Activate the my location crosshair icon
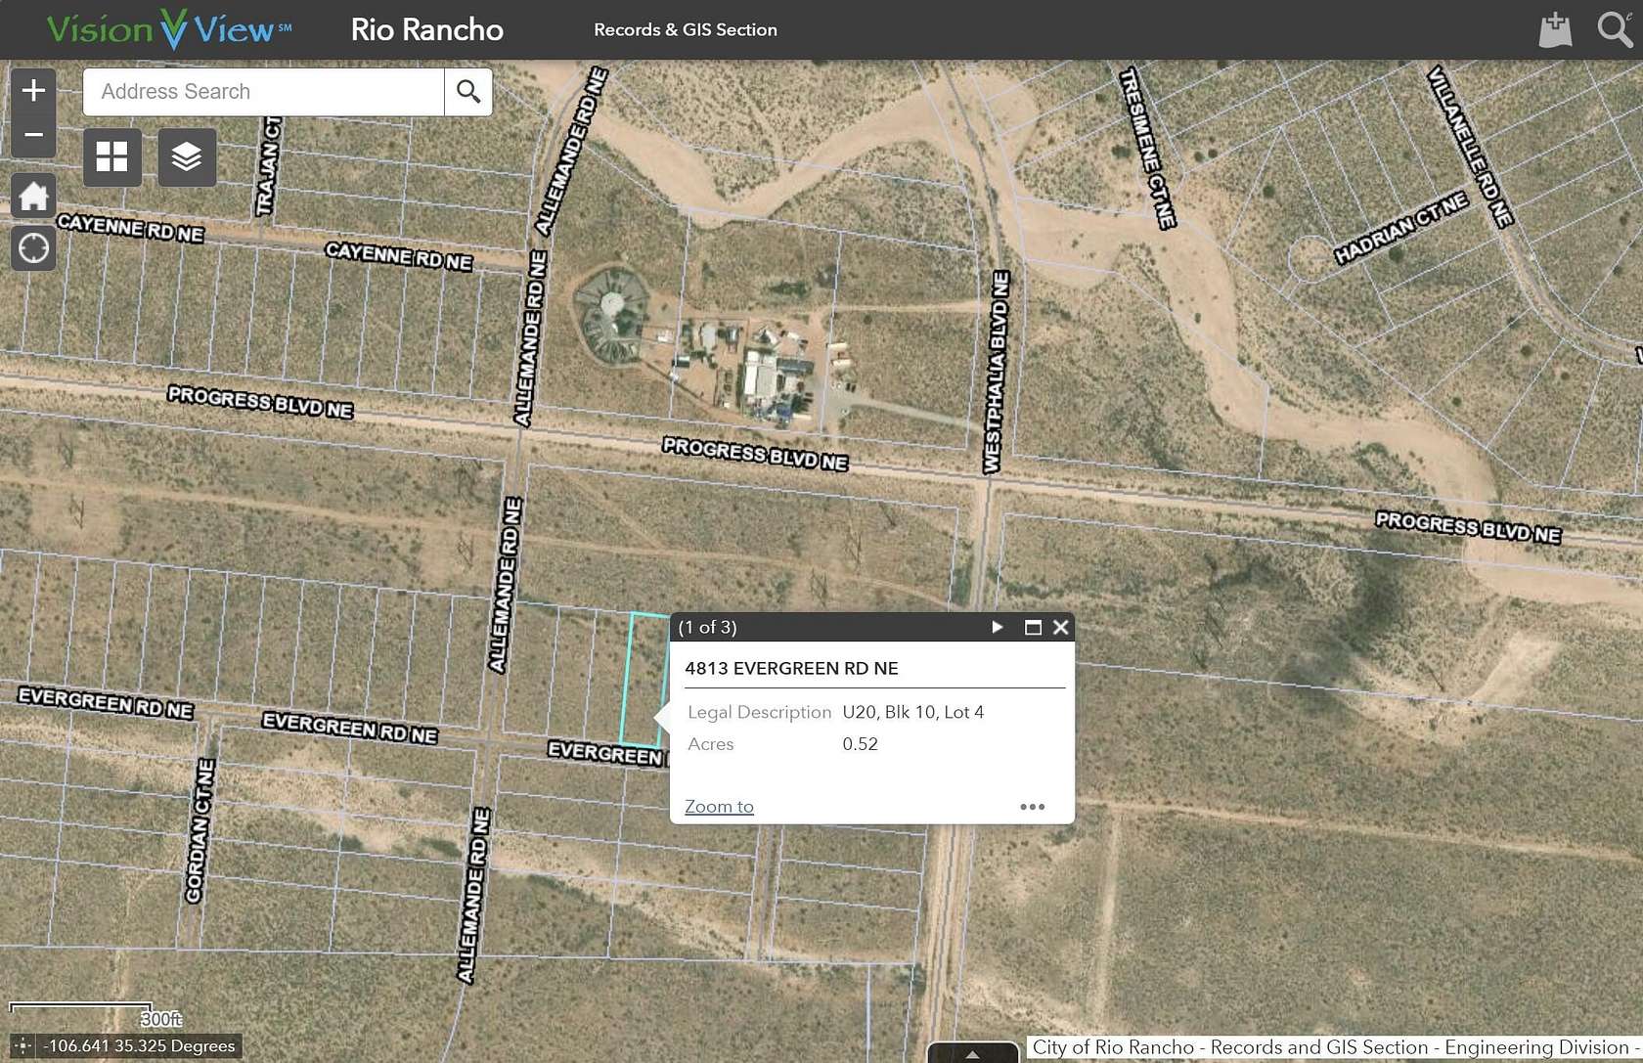This screenshot has width=1643, height=1063. (33, 248)
